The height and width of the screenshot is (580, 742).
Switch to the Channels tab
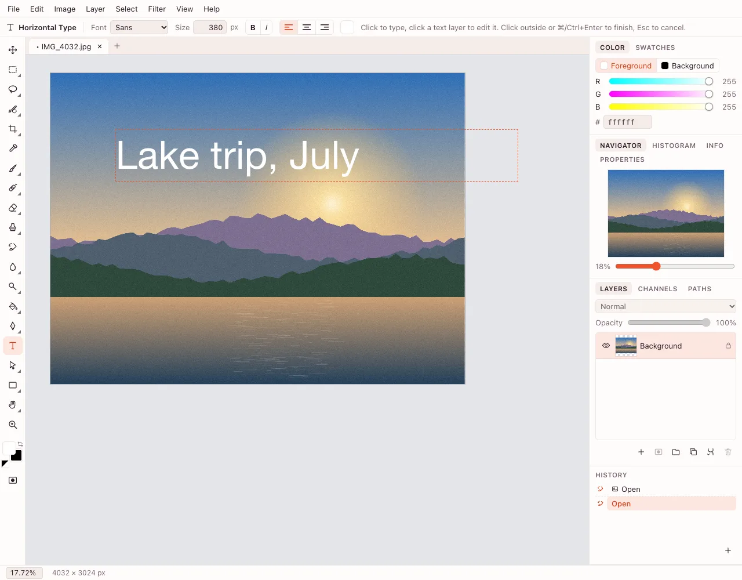657,289
